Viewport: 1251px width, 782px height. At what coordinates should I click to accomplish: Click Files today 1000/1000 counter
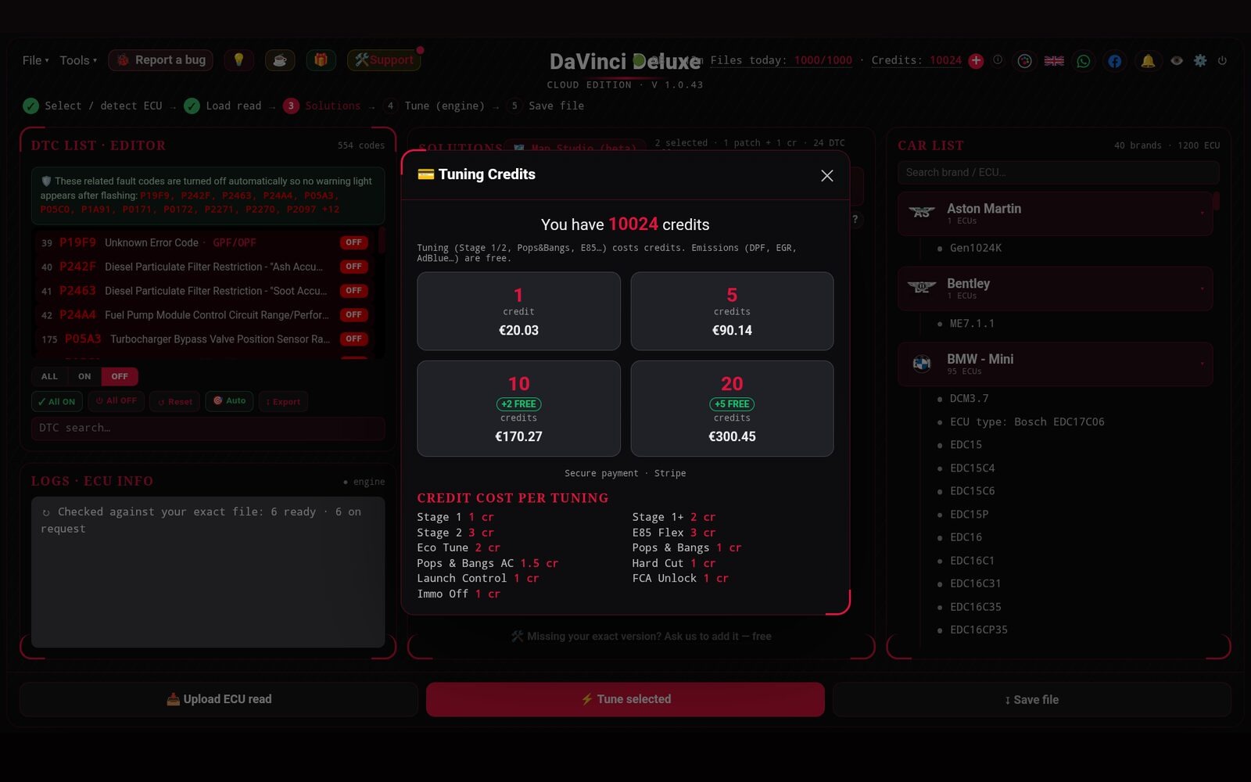(x=781, y=60)
